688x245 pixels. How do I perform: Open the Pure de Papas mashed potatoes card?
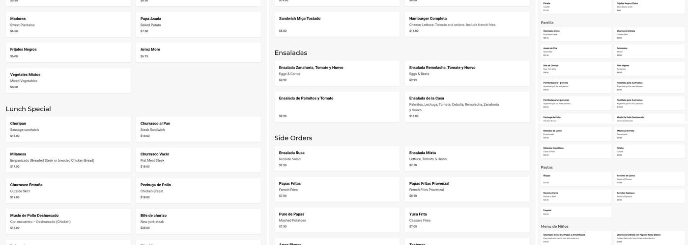click(x=337, y=220)
